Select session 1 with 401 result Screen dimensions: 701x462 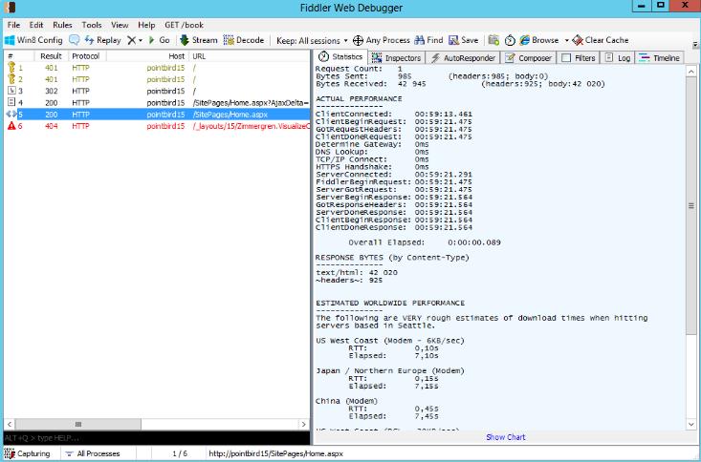click(x=157, y=68)
